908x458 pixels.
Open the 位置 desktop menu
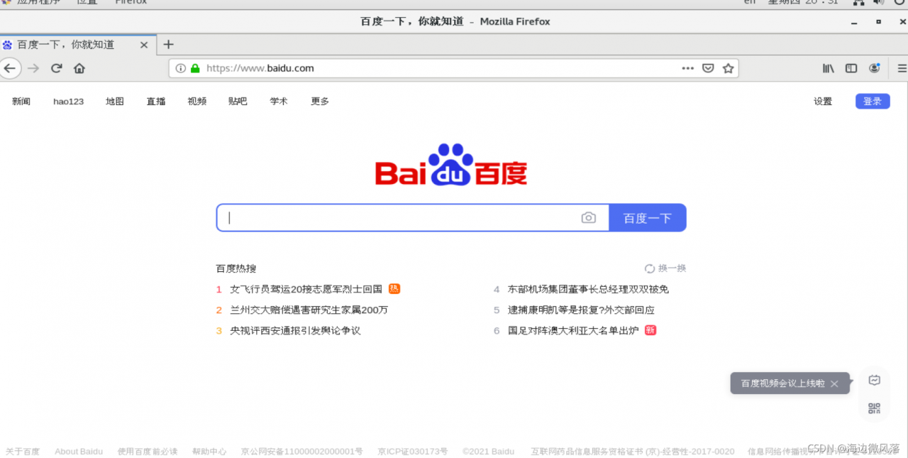[87, 2]
